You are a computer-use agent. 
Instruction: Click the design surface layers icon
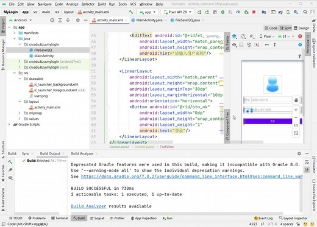(234, 37)
